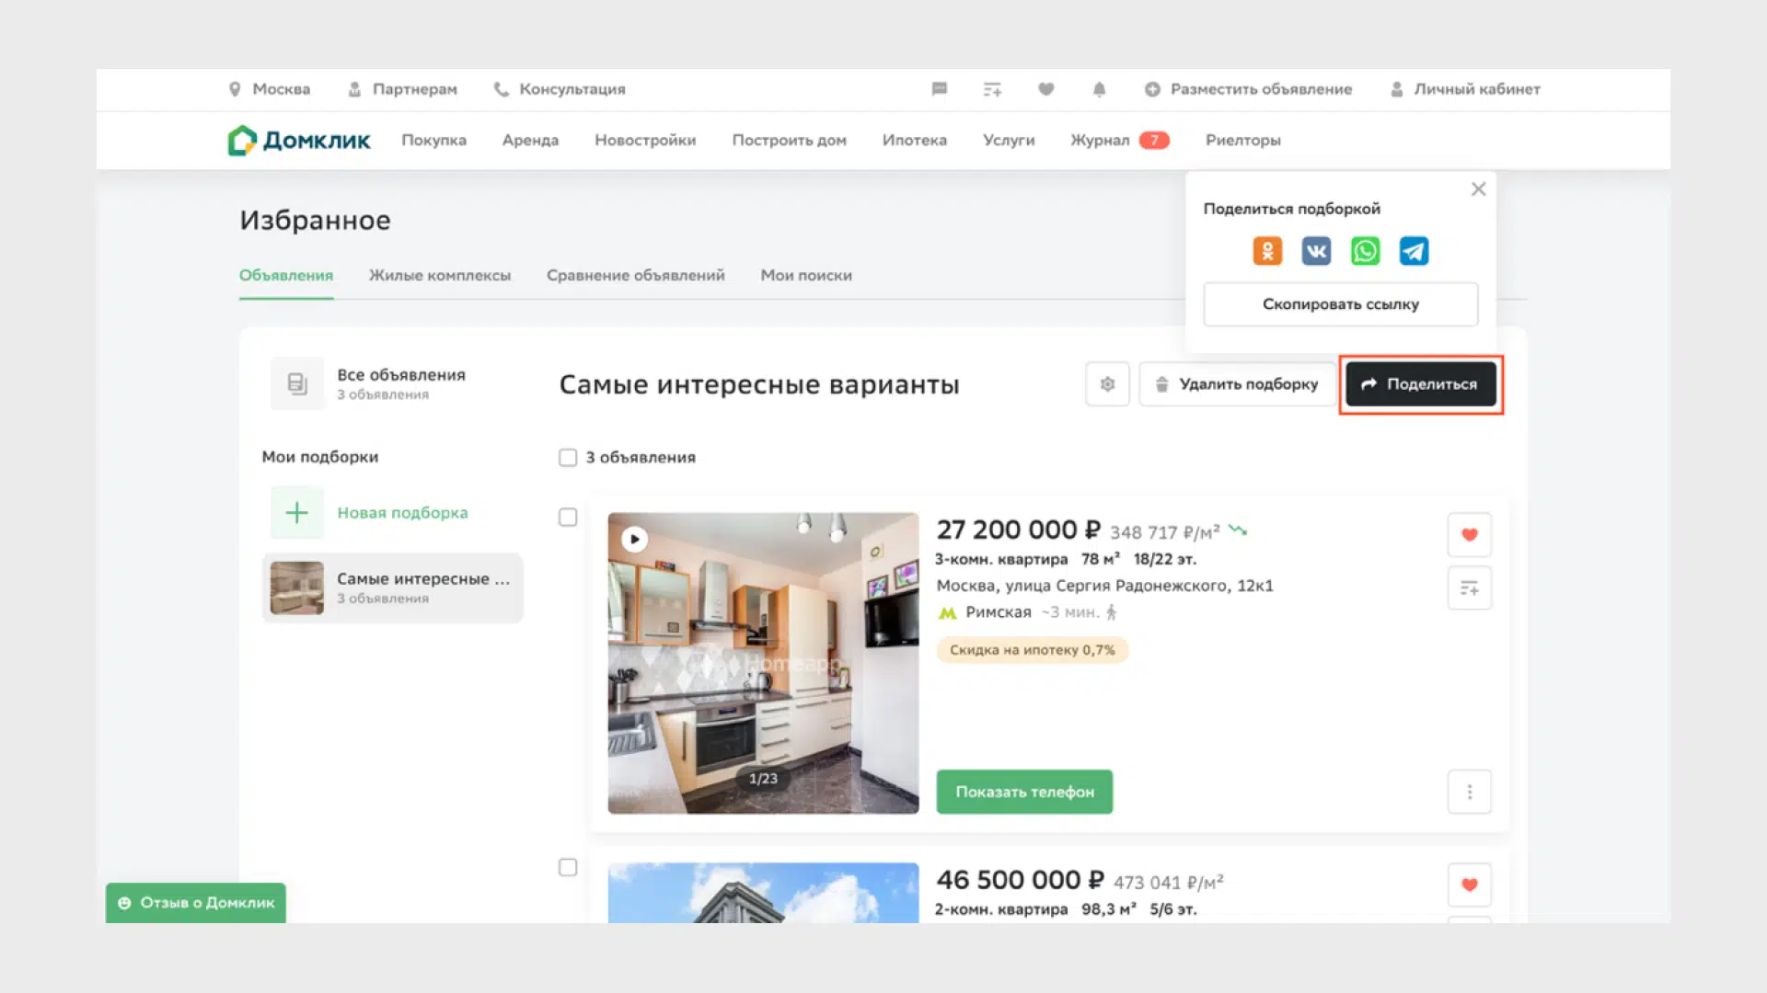The width and height of the screenshot is (1767, 993).
Task: Open Консультация link
Action: coord(560,89)
